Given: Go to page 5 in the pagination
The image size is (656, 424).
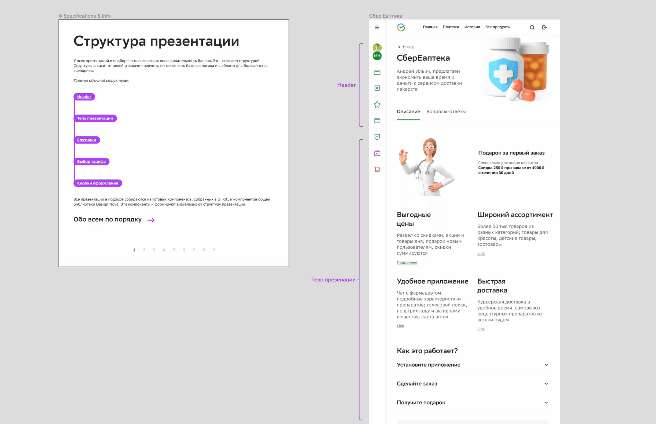Looking at the screenshot, I should click(x=174, y=250).
